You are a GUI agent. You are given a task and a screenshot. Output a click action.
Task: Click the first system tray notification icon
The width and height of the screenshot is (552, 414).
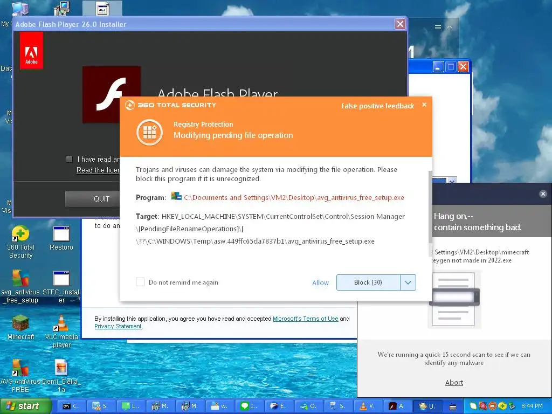tap(473, 406)
